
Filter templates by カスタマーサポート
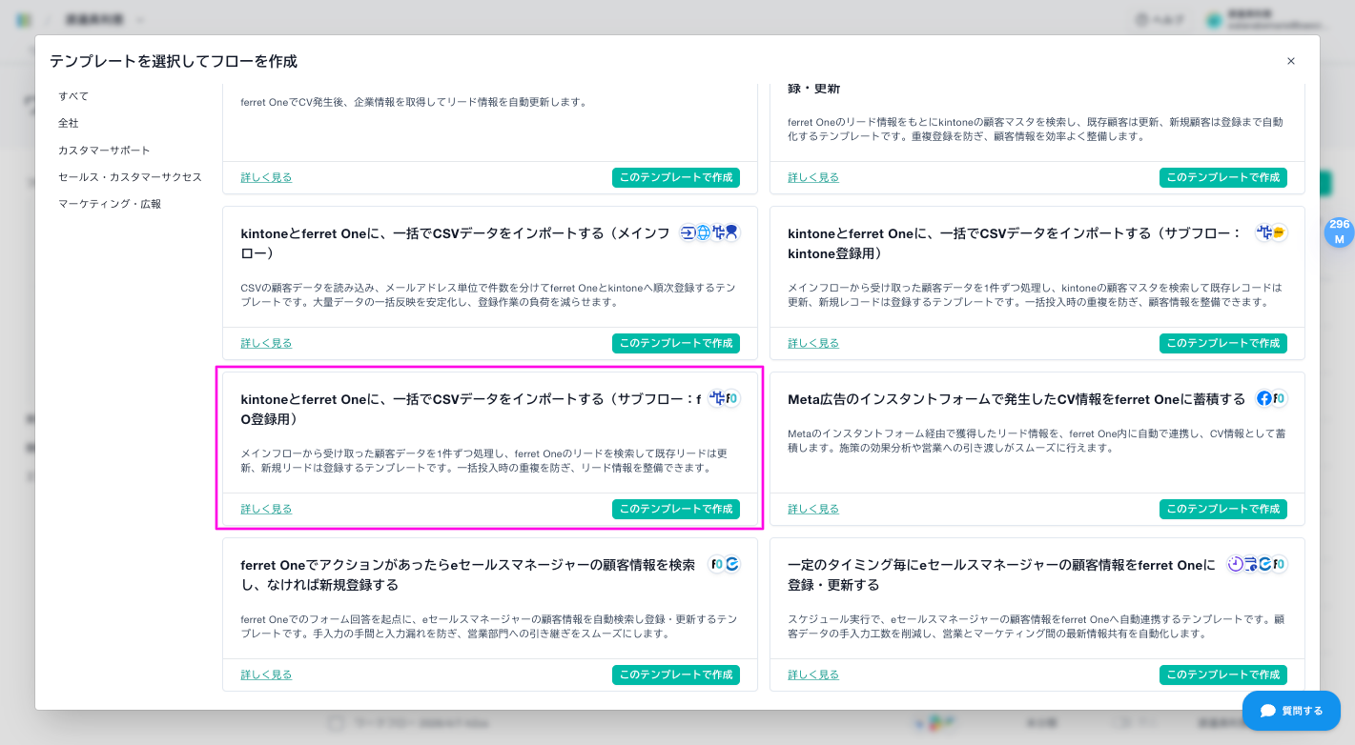click(x=104, y=151)
